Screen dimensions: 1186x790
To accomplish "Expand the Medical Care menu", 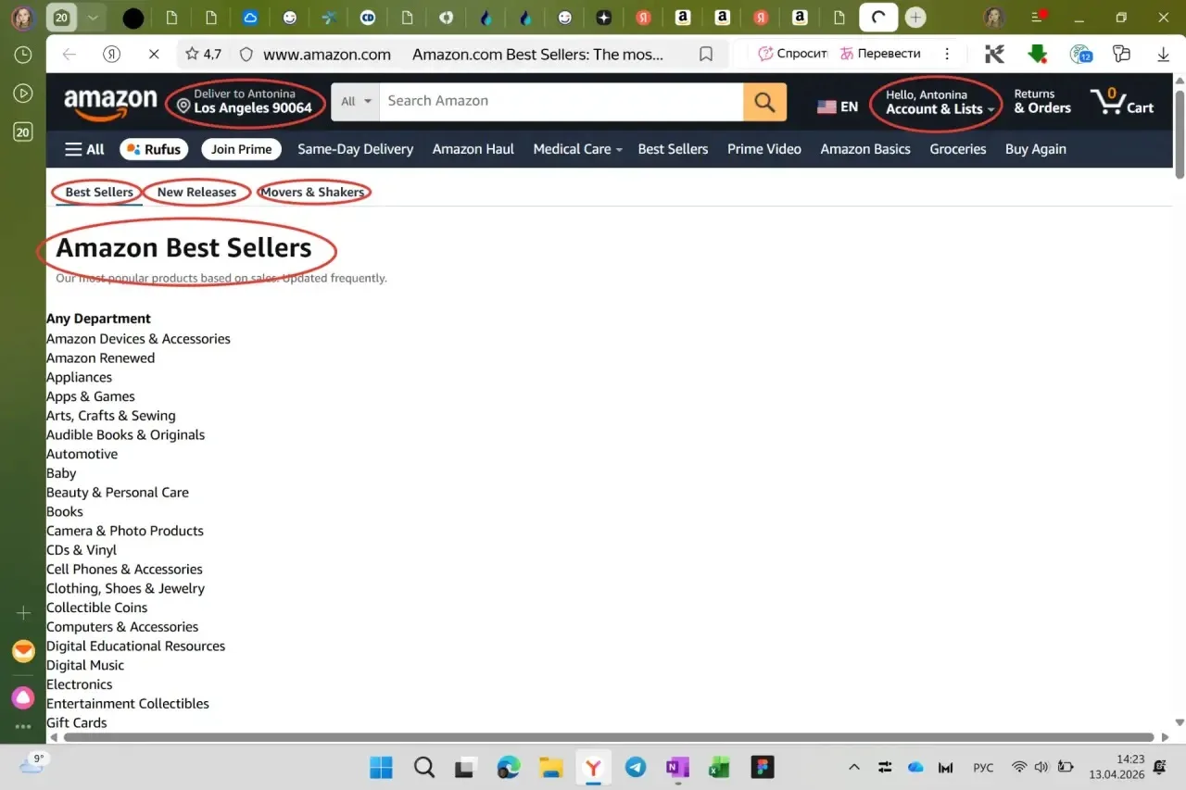I will tap(577, 149).
